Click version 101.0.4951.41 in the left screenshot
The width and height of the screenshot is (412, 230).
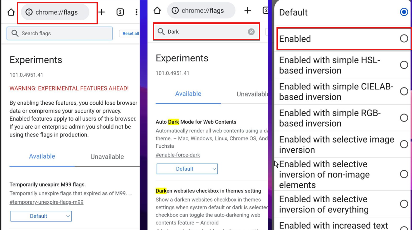coord(26,75)
